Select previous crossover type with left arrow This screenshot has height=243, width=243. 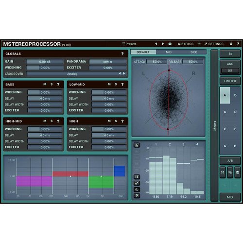[x=120, y=73]
